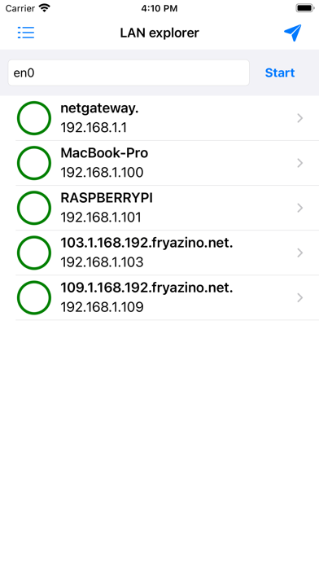
Task: Open details chevron for netgateway row
Action: (x=299, y=118)
